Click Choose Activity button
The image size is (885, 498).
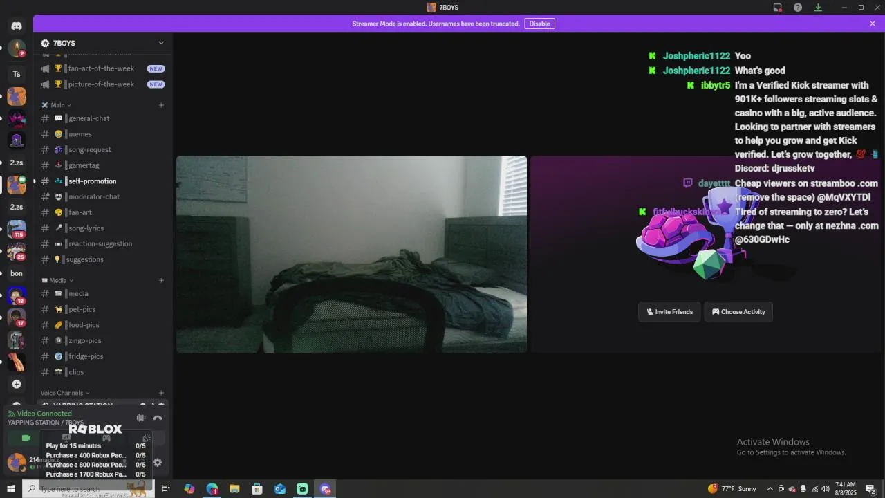pyautogui.click(x=738, y=312)
